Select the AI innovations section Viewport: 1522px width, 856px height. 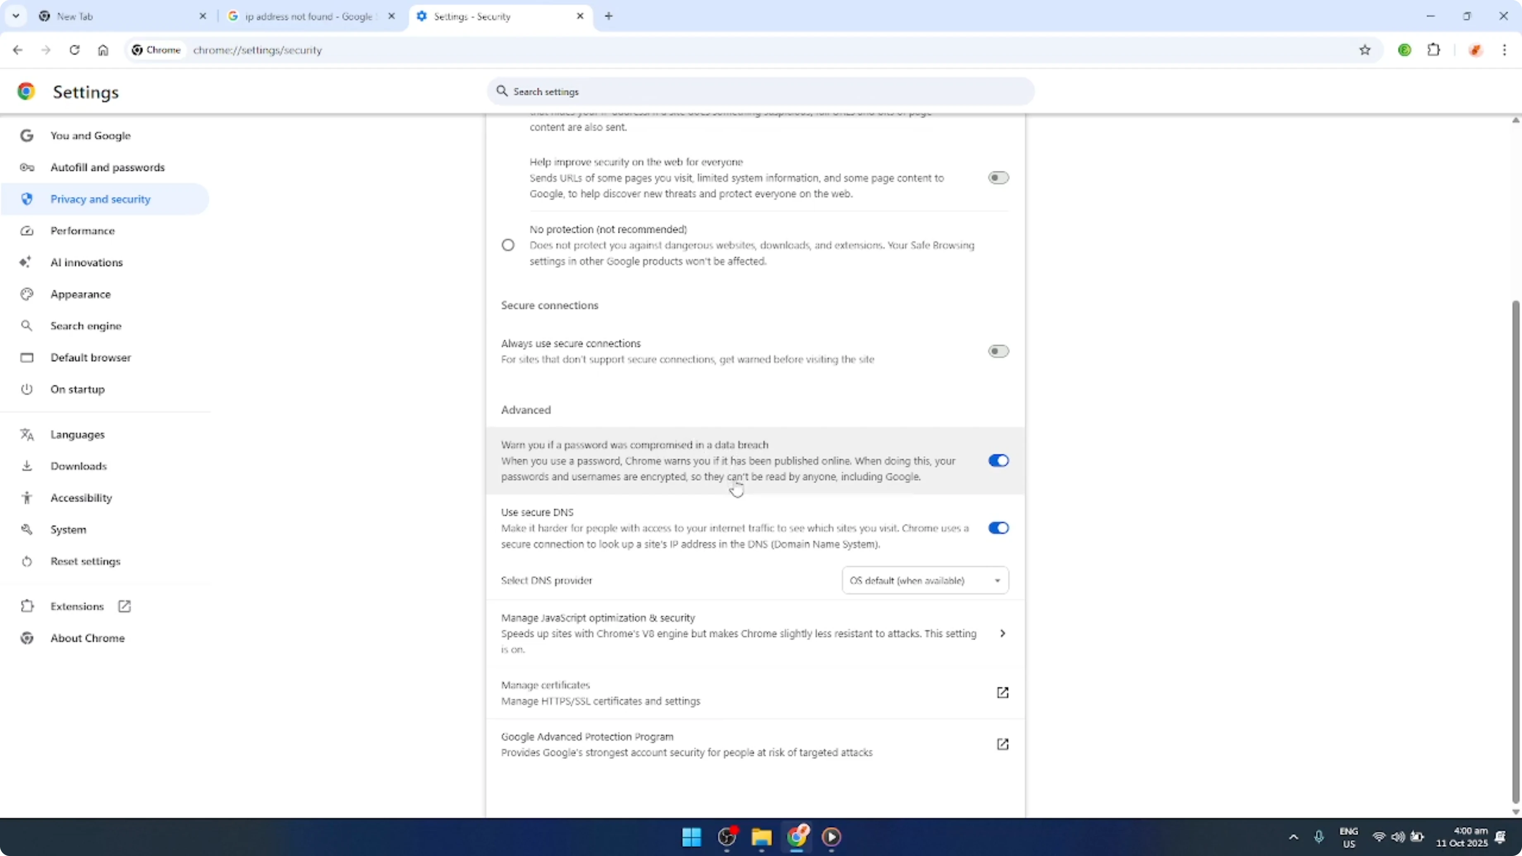pyautogui.click(x=86, y=262)
